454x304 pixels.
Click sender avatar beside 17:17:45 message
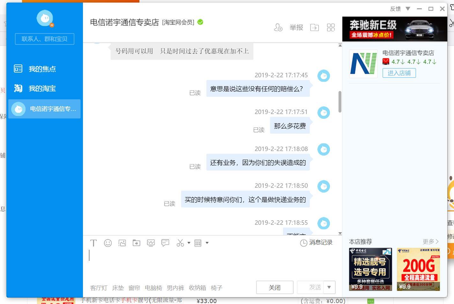coord(324,76)
